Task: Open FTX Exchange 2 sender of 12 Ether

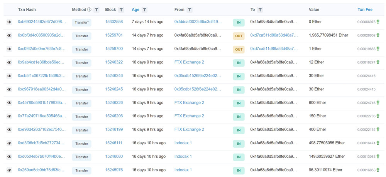Action: coord(189,62)
